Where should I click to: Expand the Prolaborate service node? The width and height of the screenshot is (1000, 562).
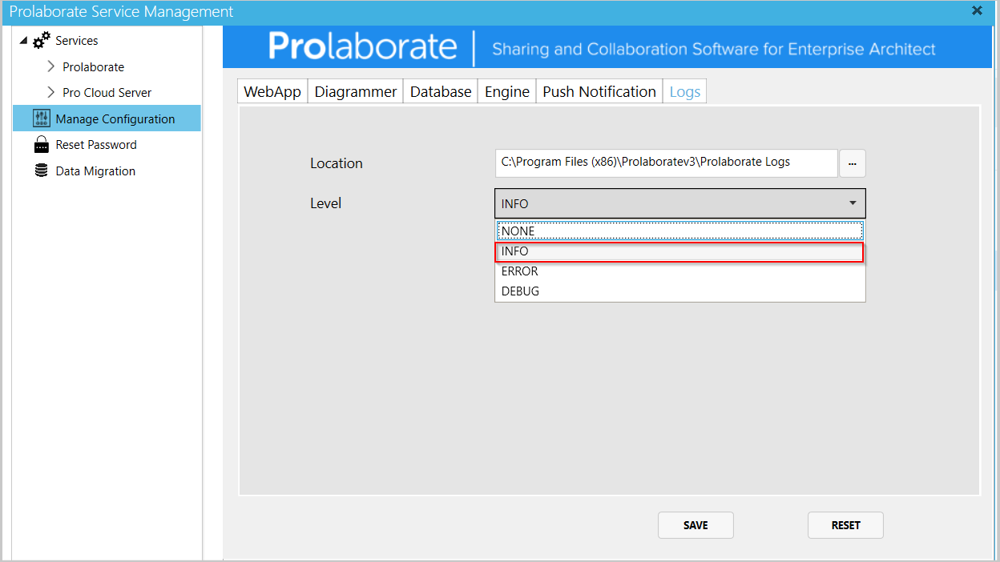click(x=51, y=66)
